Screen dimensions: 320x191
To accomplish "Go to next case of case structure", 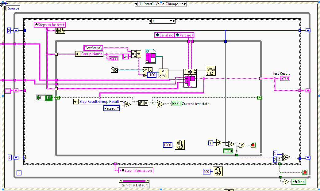I will click(174, 21).
